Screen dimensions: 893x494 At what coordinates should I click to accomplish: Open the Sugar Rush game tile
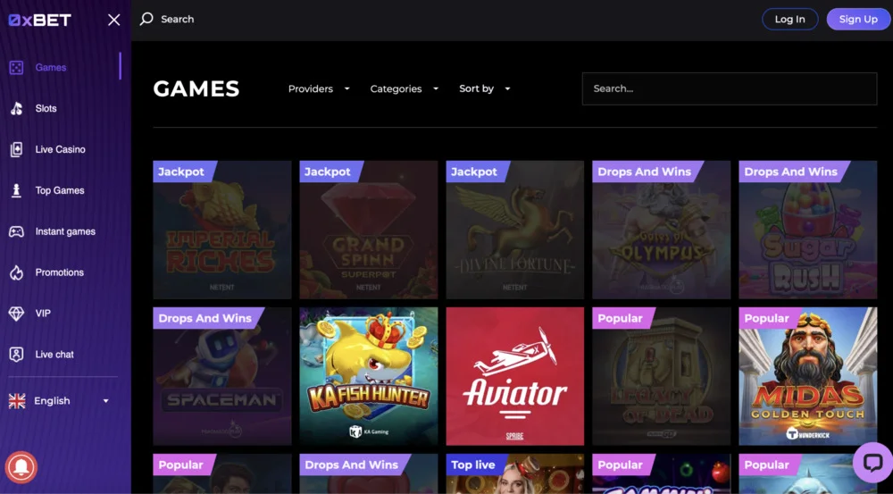[807, 230]
